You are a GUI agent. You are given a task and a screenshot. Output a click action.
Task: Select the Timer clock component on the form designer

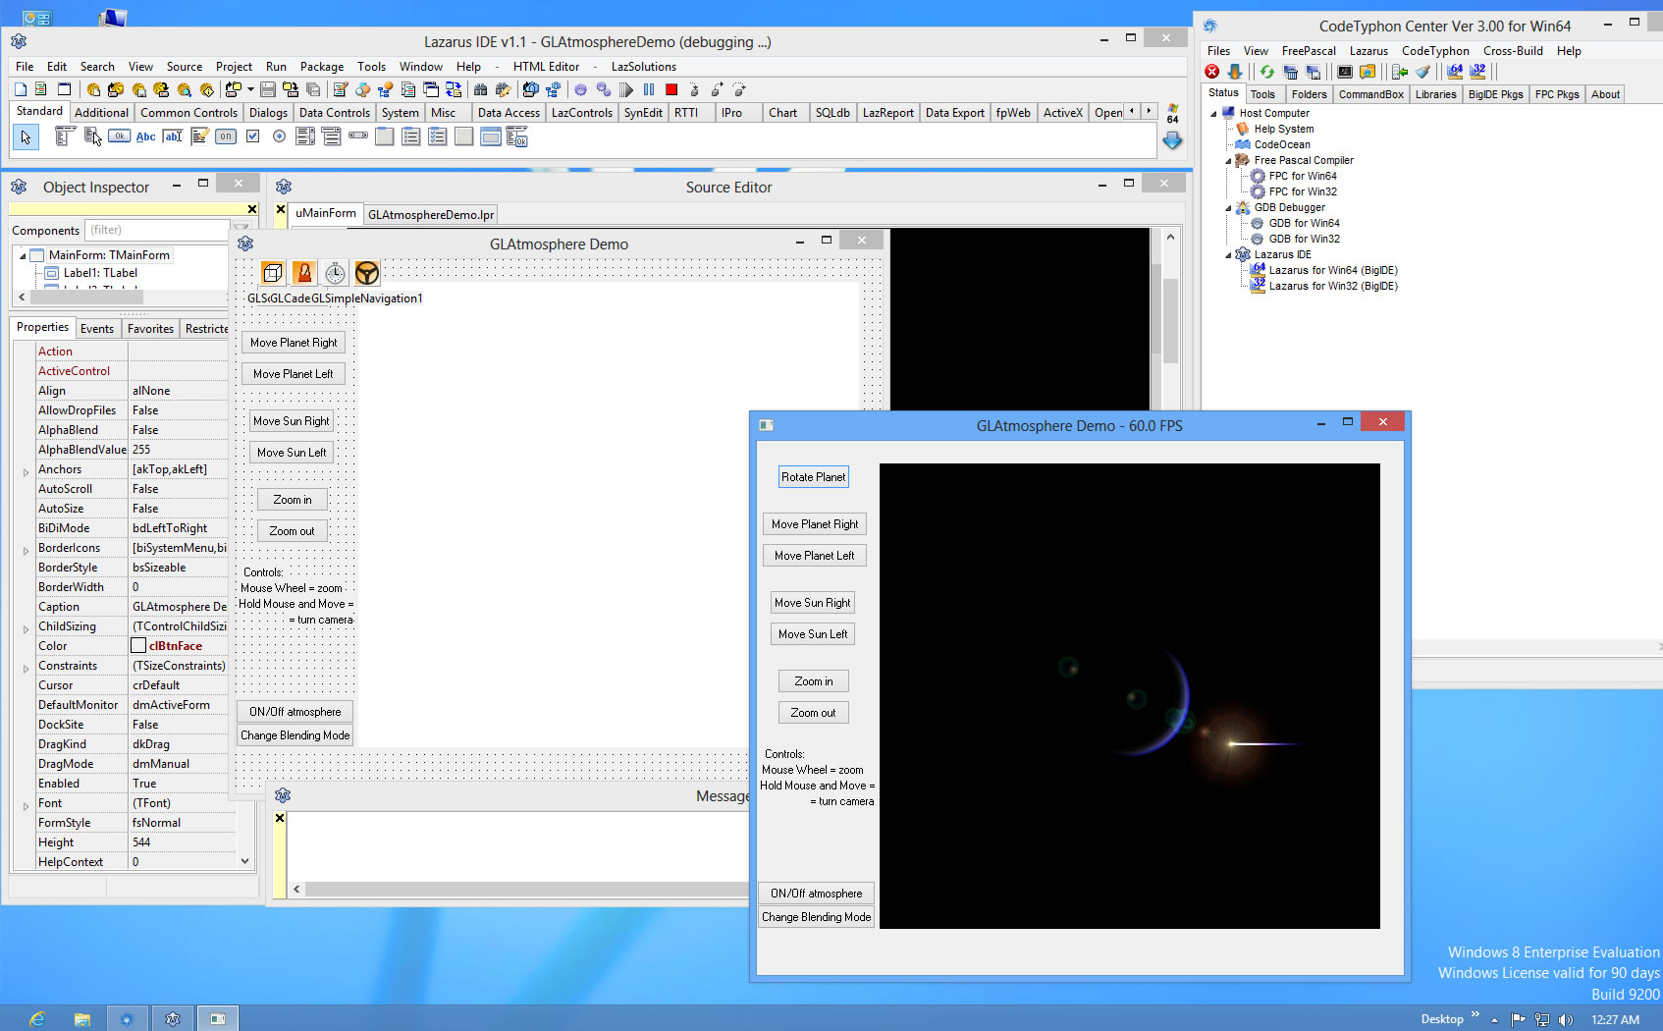[336, 273]
